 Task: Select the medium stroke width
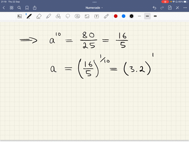[147, 16]
